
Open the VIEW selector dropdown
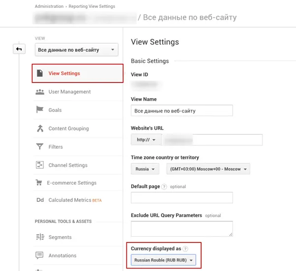[x=76, y=50]
